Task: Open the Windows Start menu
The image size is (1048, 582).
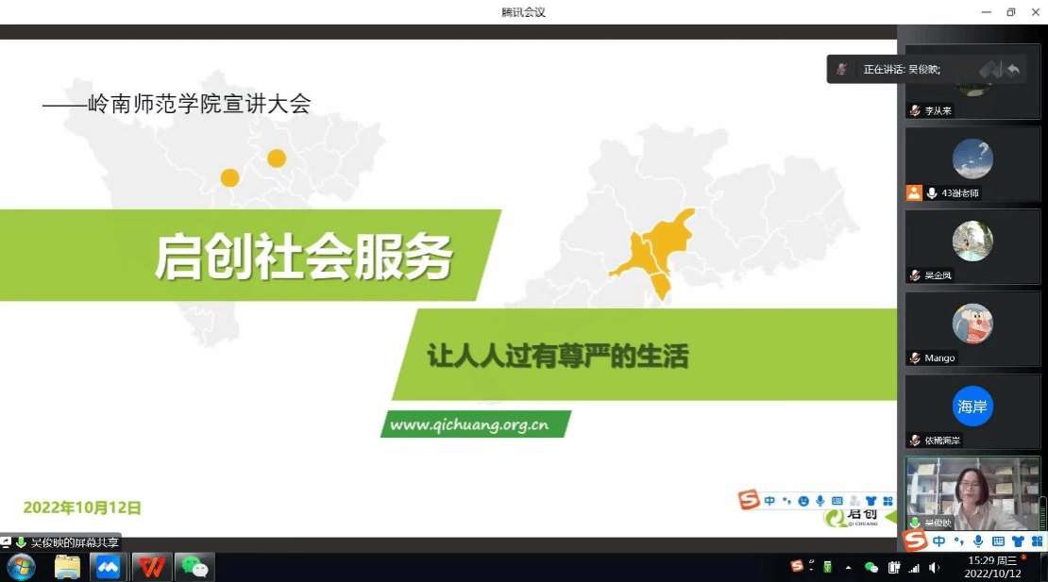Action: point(20,567)
